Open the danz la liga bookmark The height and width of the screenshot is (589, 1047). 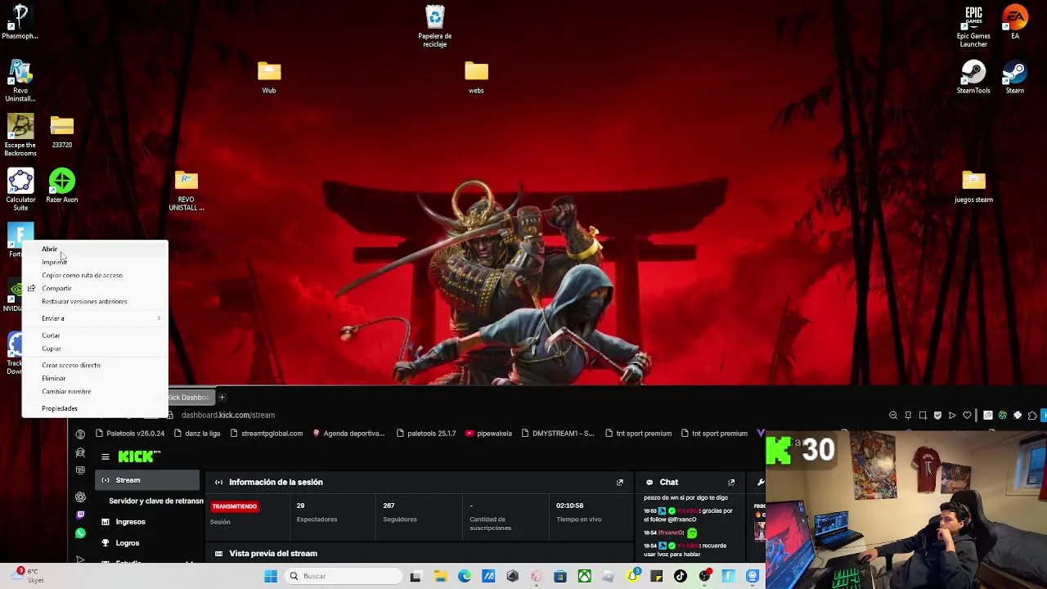coord(197,434)
